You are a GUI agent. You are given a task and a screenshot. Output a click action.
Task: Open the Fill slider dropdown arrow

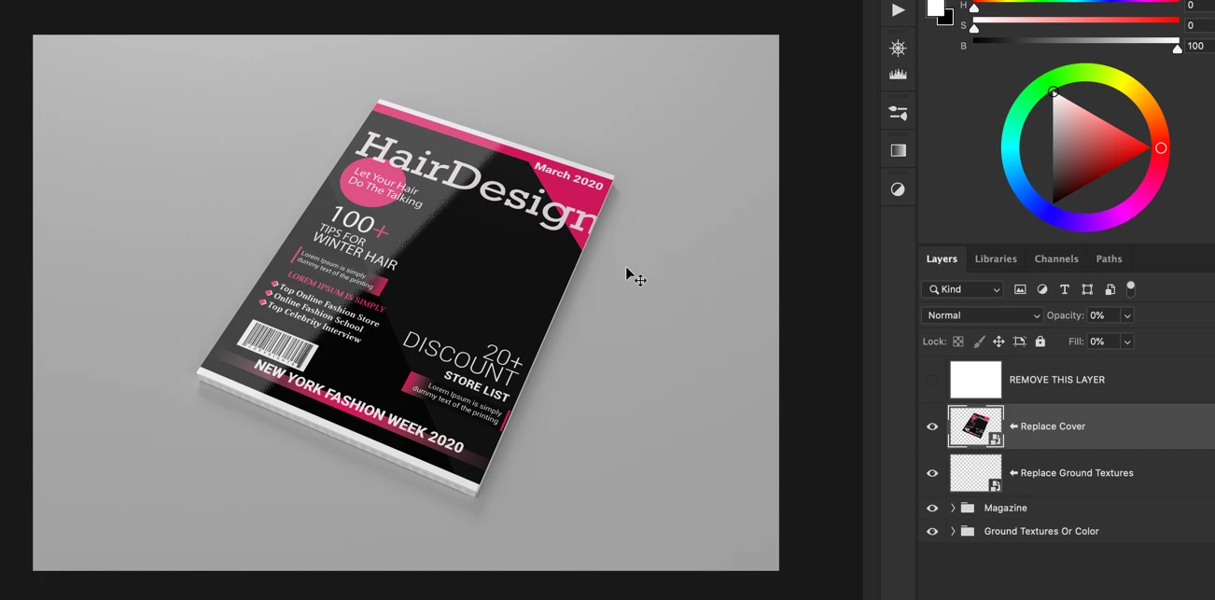point(1127,342)
